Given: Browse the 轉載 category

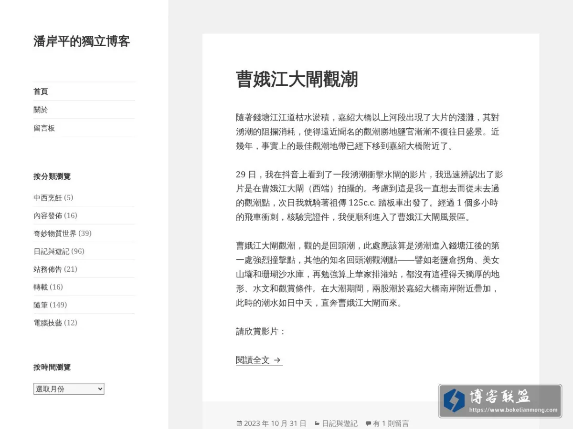Looking at the screenshot, I should 41,287.
